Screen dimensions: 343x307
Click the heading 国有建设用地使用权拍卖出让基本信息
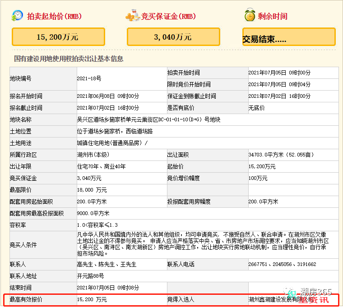[69, 59]
